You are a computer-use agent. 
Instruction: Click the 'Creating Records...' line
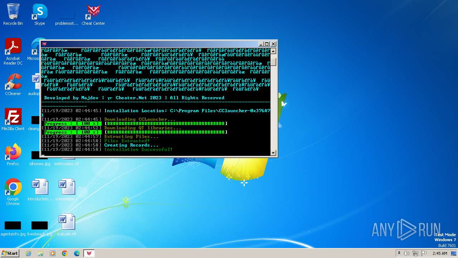click(x=131, y=145)
